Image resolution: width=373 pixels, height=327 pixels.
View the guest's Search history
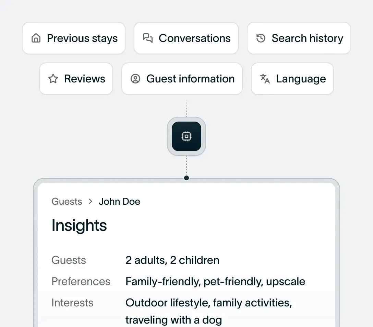click(299, 38)
